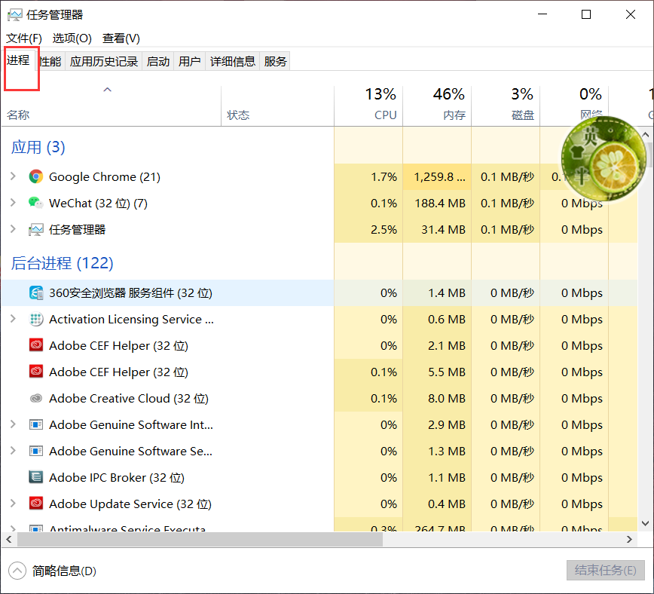Click the horizontal scrollbar thumb
The height and width of the screenshot is (594, 654).
pos(200,539)
